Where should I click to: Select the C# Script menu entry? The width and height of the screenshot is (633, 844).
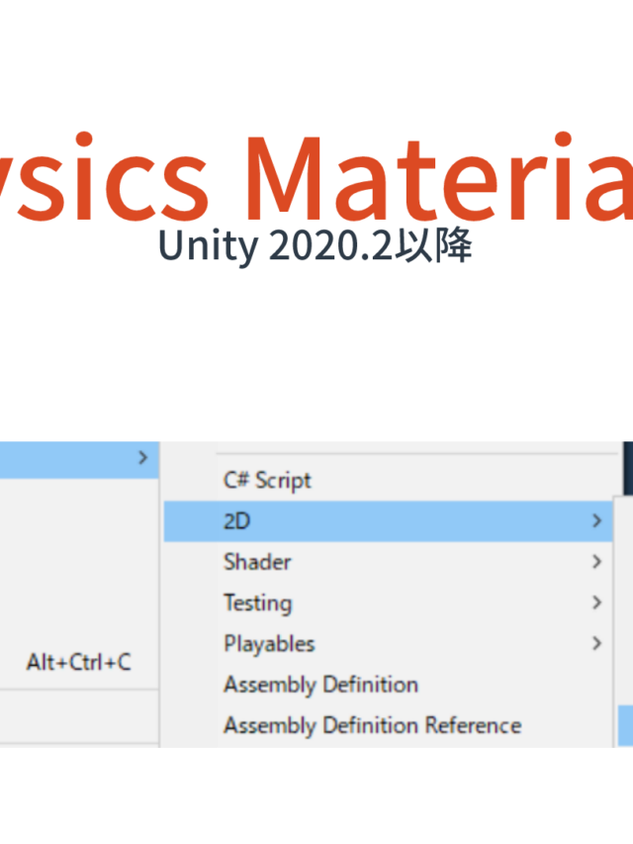pos(388,480)
